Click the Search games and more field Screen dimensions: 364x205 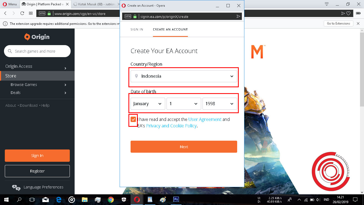(x=37, y=51)
